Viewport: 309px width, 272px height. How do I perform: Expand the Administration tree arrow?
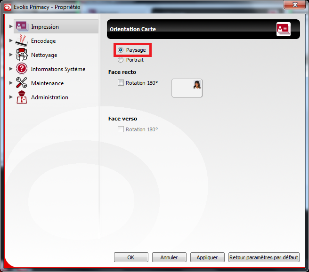tap(11, 97)
